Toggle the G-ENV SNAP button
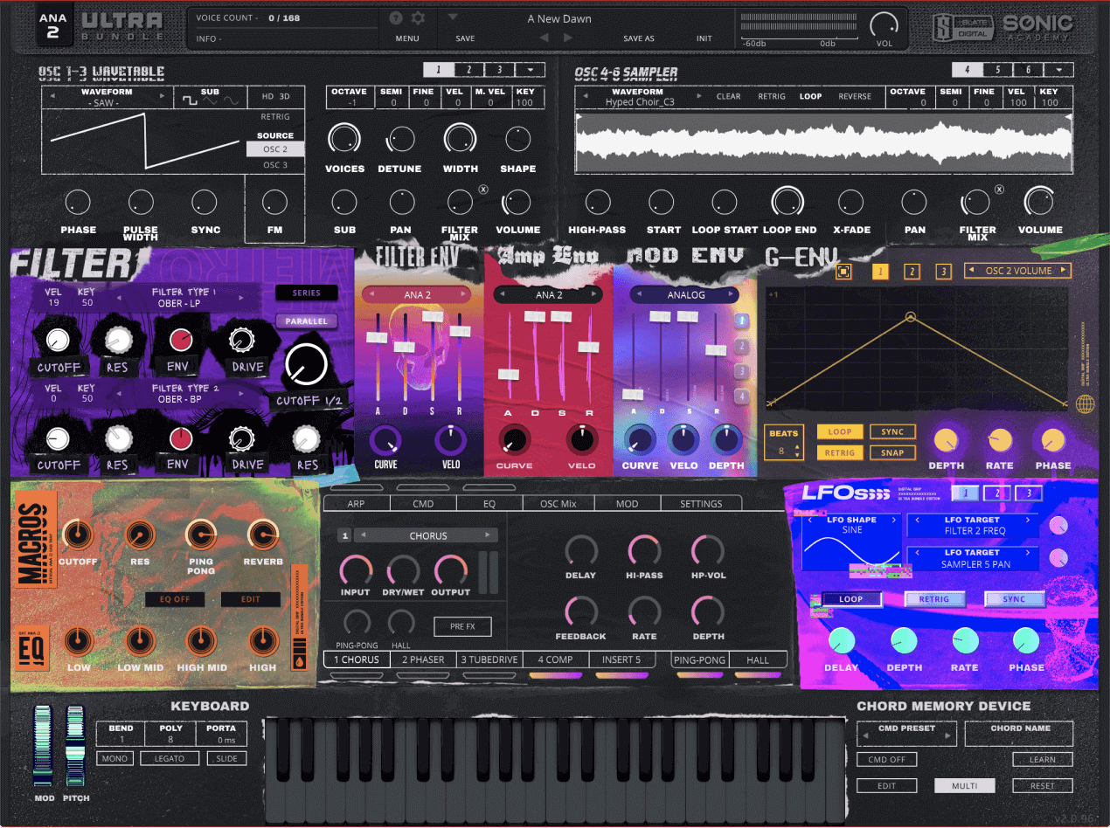This screenshot has height=828, width=1110. coord(892,452)
